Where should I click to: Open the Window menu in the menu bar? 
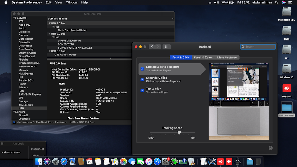point(72,2)
